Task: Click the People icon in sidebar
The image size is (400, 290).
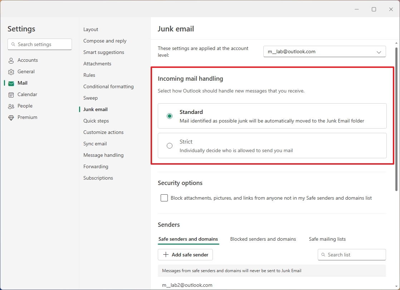Action: tap(11, 106)
